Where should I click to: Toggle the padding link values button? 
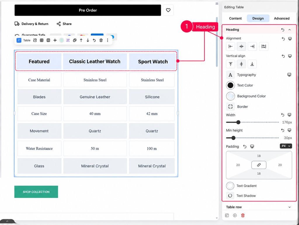coord(259,165)
